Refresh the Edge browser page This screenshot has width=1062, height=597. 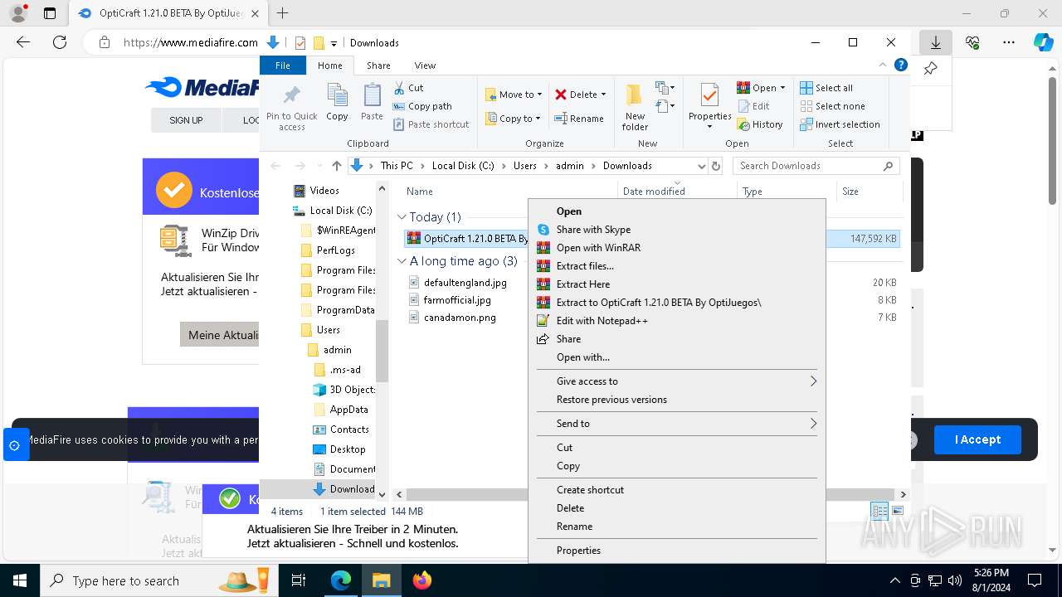(60, 42)
